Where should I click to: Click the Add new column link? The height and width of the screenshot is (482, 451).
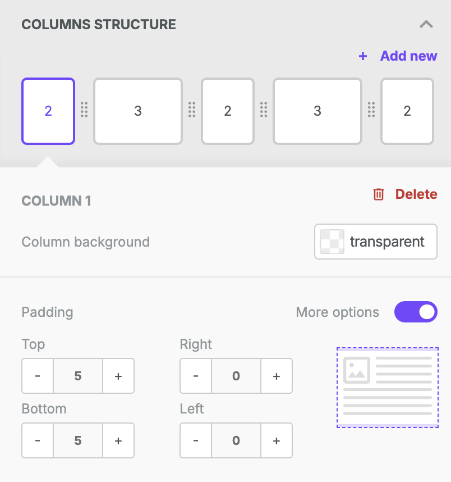point(408,56)
